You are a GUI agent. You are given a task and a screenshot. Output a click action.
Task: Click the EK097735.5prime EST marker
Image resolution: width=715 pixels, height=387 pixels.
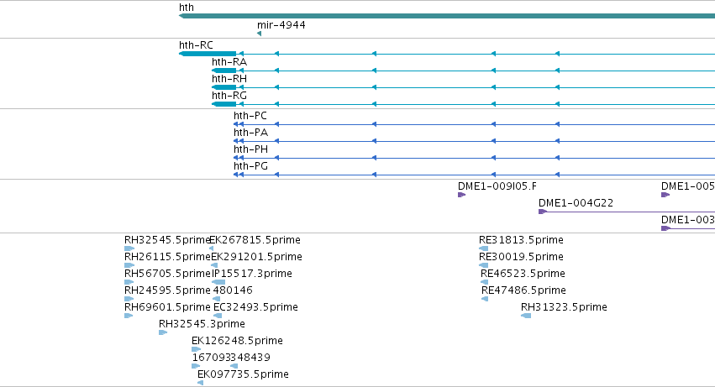tap(200, 383)
